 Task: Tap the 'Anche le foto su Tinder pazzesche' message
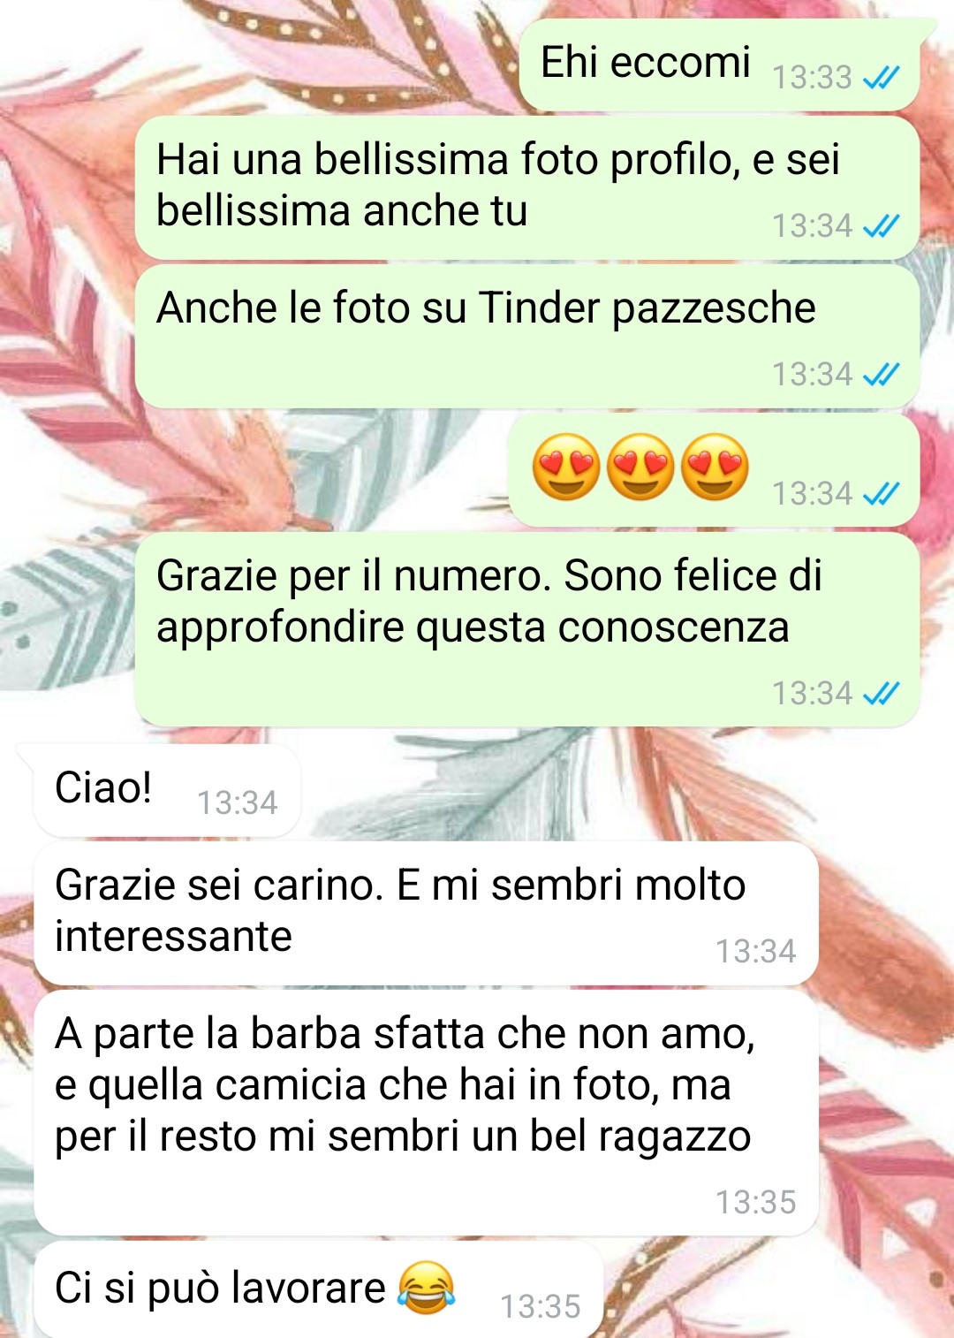point(527,337)
